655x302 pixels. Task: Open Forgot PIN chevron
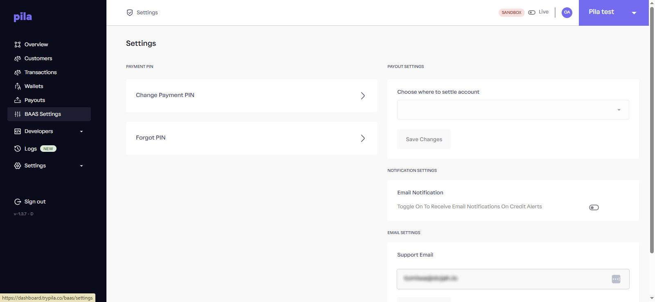pos(363,138)
